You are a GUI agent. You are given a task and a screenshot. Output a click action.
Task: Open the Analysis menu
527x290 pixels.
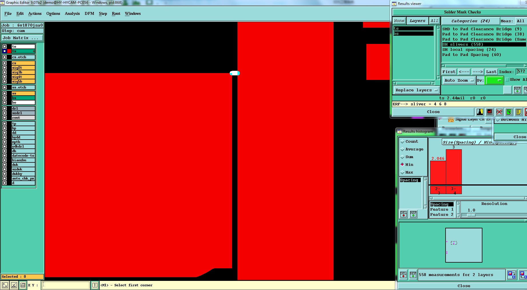coord(72,13)
